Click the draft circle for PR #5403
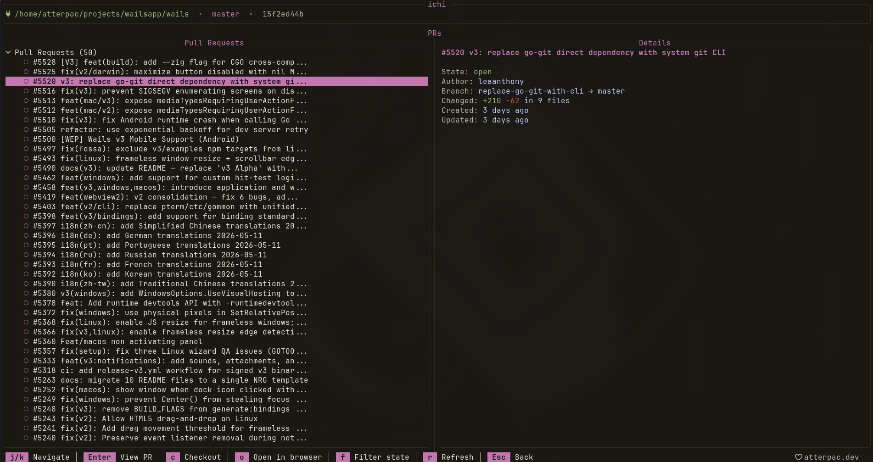873x462 pixels. 26,206
